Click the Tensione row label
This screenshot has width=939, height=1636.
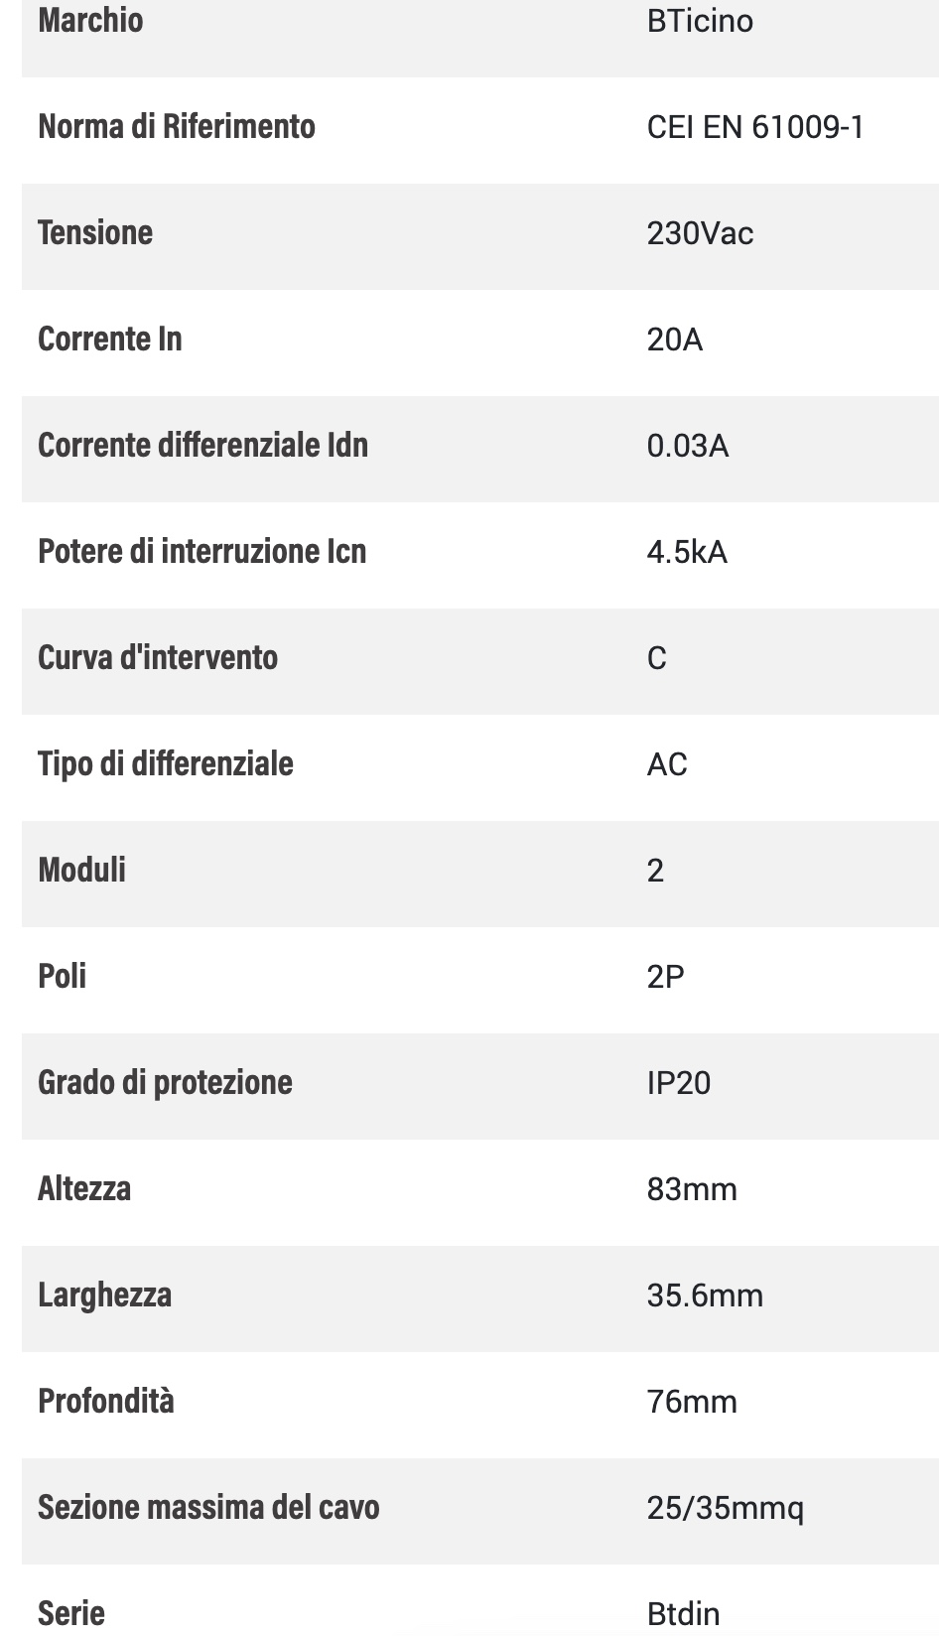tap(95, 233)
